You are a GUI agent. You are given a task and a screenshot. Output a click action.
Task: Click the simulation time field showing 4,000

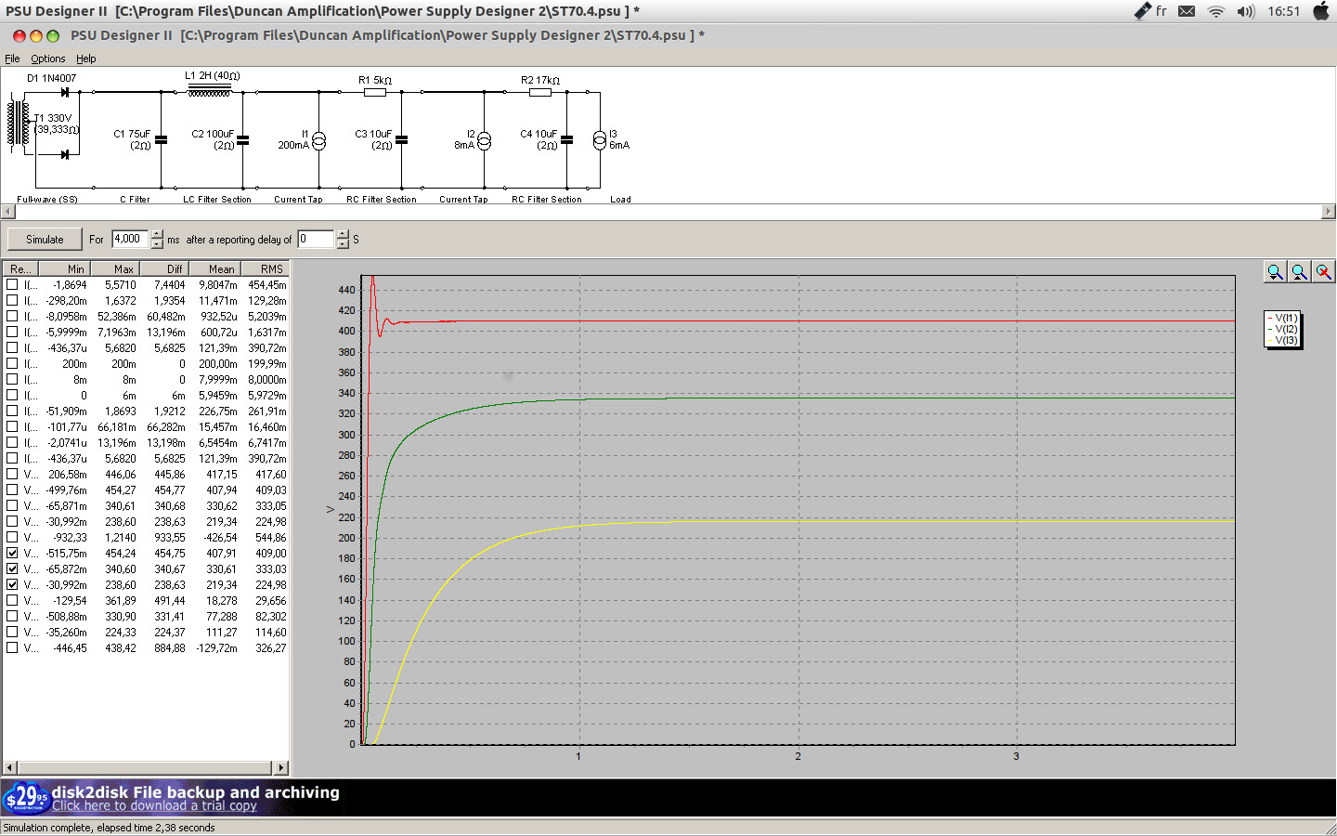click(x=130, y=239)
